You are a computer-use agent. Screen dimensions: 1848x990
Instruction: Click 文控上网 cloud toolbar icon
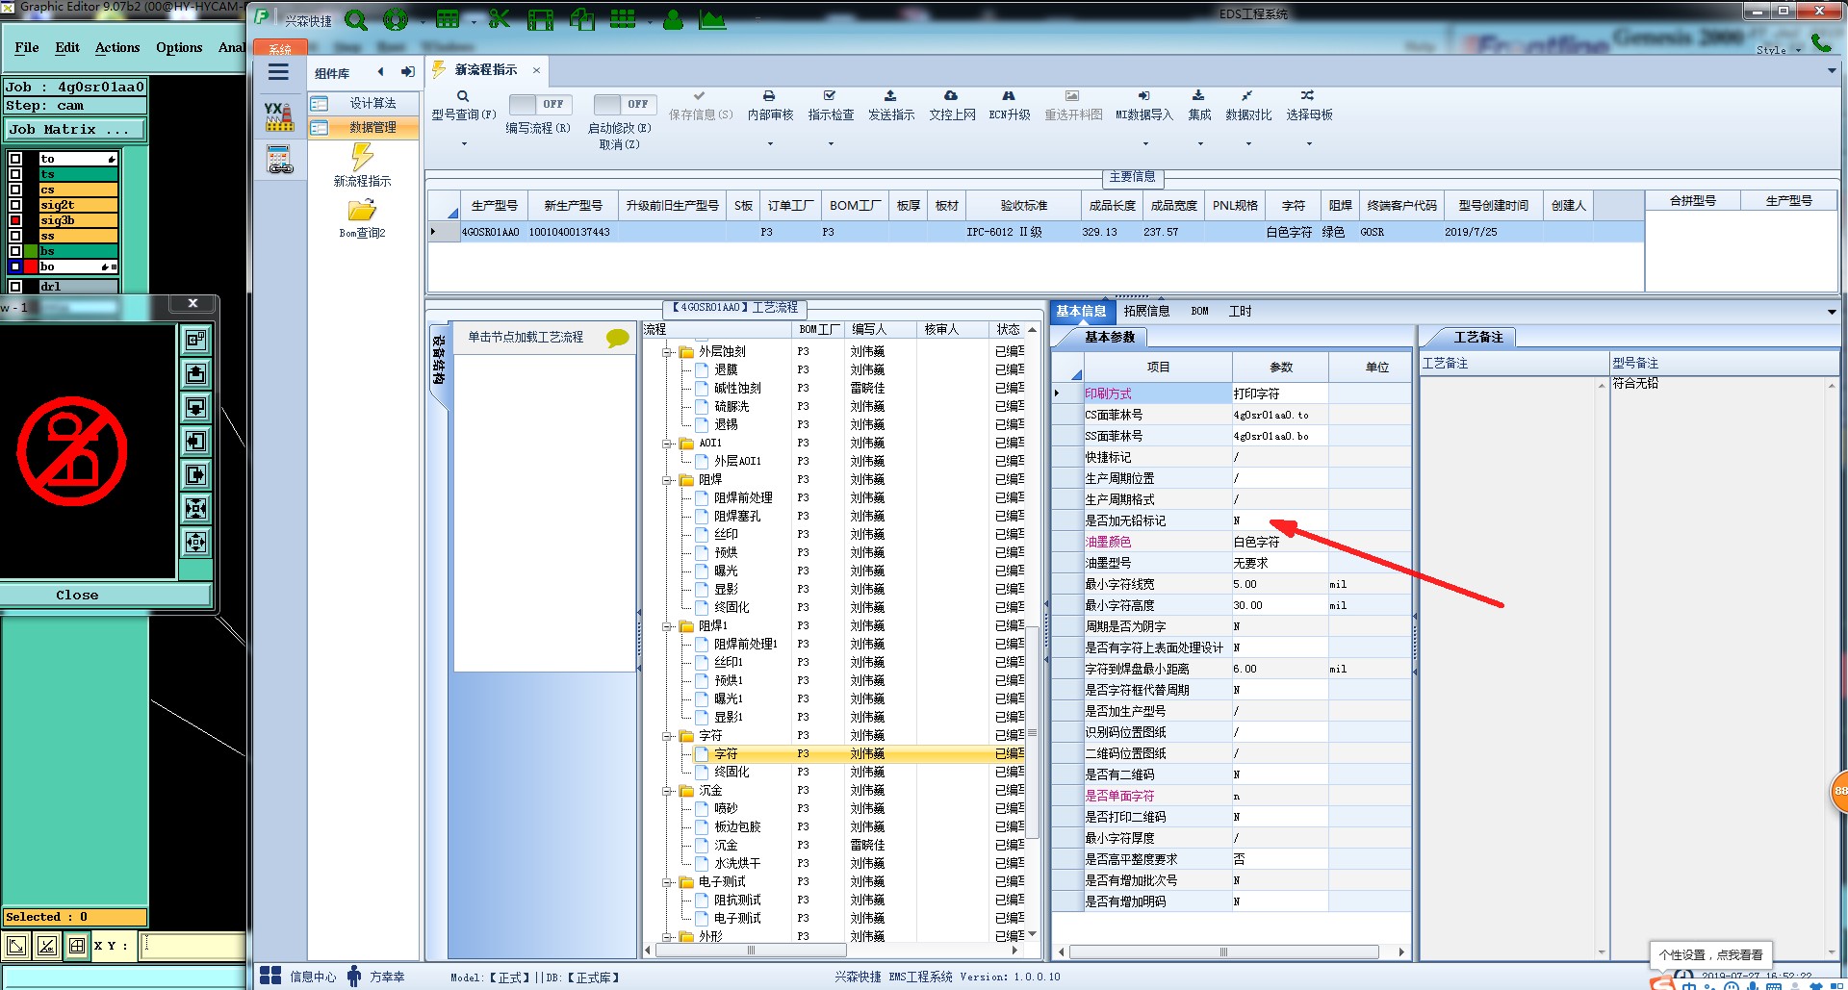pos(951,96)
